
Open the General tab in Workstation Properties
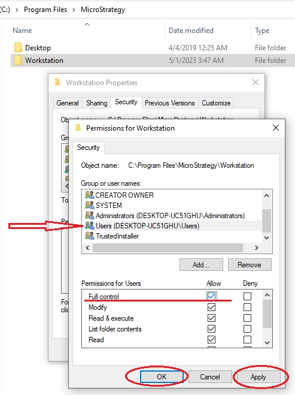pos(68,103)
